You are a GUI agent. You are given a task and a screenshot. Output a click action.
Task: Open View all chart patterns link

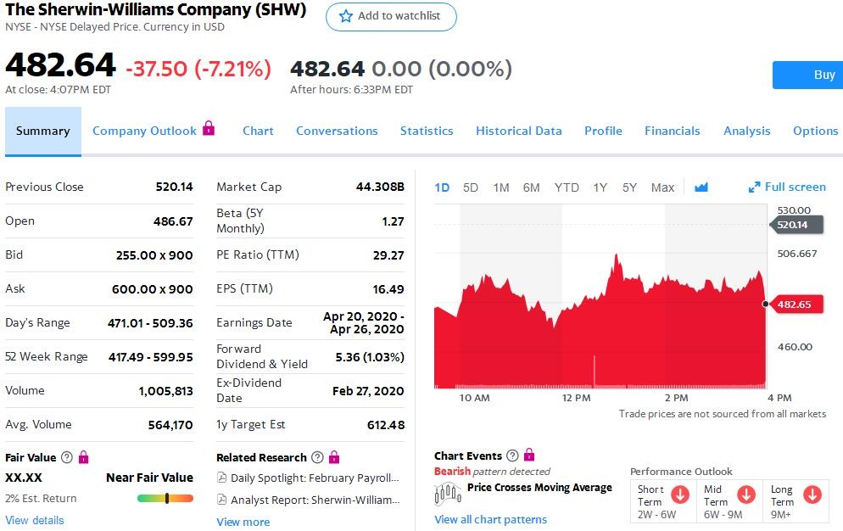pos(490,519)
